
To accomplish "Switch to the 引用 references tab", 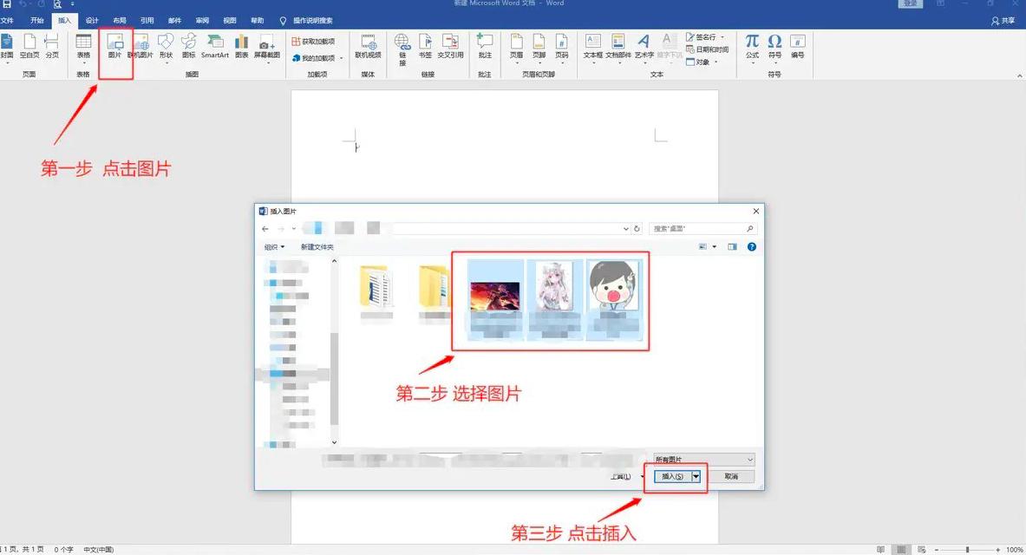I will tap(147, 20).
